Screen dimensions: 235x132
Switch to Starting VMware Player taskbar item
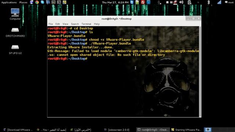[186, 130]
